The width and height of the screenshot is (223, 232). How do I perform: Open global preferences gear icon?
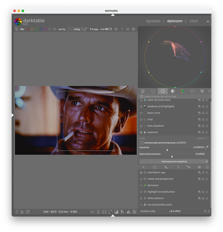coord(133,29)
